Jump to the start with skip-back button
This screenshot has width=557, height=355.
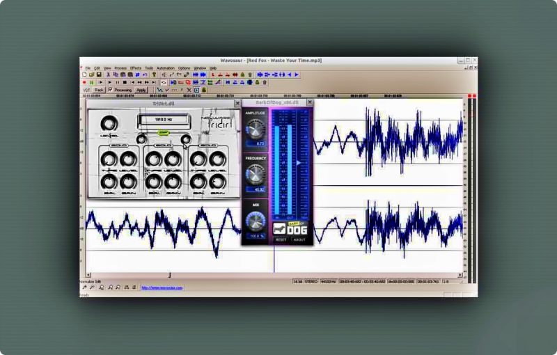tap(132, 82)
